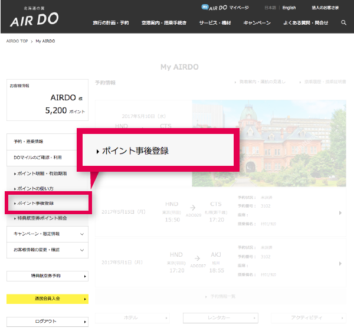This screenshot has height=334, width=354.
Task: Switch language to English
Action: pos(289,8)
